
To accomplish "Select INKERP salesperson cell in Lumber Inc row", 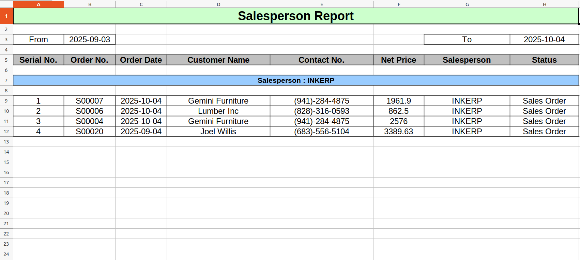I will coord(467,111).
